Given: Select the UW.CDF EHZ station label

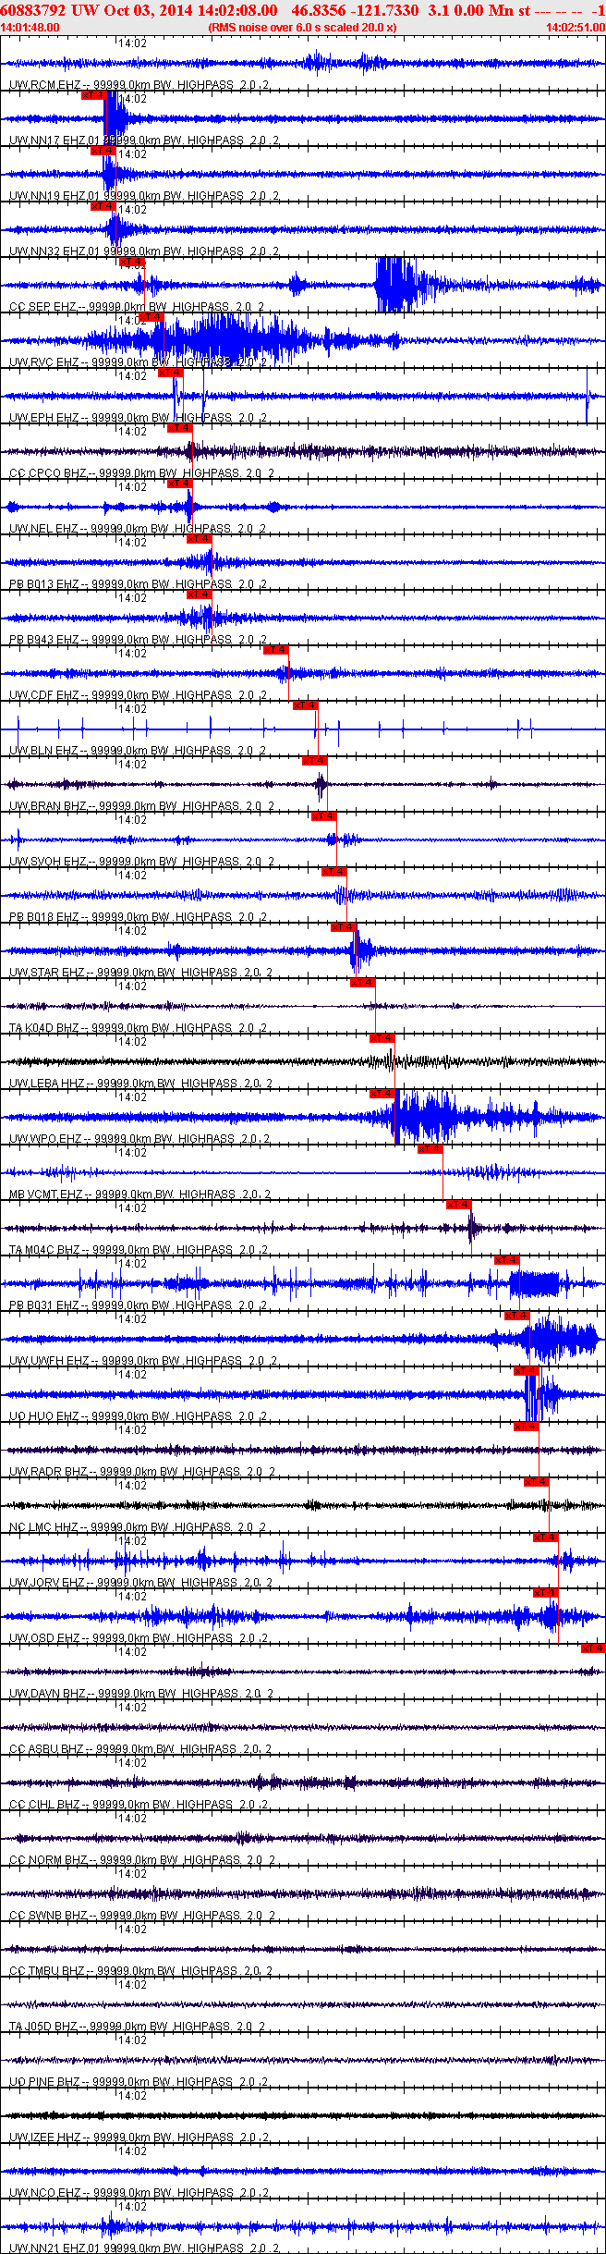Looking at the screenshot, I should point(43,695).
